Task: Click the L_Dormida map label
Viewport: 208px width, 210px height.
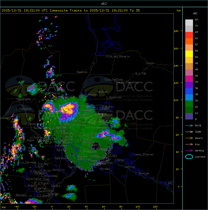Action: [142, 173]
